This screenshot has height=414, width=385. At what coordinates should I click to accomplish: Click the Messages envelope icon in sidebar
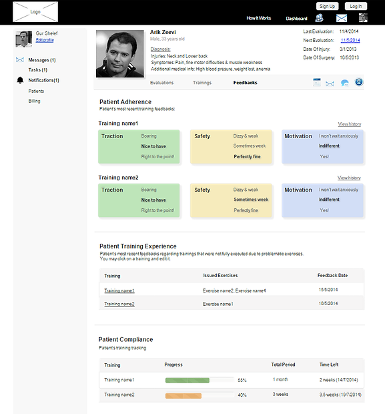click(x=20, y=60)
